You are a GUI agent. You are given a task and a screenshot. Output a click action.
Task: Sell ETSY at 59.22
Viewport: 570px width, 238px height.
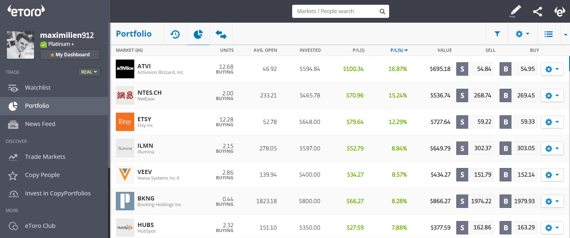point(475,122)
